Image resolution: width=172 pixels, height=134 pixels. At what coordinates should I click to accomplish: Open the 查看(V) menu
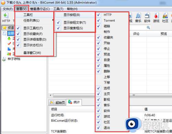(21, 9)
